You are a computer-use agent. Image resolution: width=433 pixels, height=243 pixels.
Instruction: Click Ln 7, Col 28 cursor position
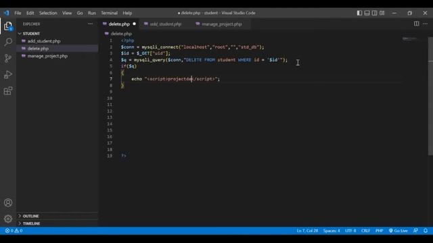coord(307,231)
